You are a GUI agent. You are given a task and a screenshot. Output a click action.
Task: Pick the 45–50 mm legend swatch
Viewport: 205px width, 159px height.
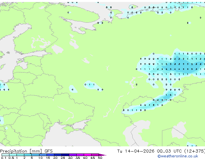(x=95, y=155)
